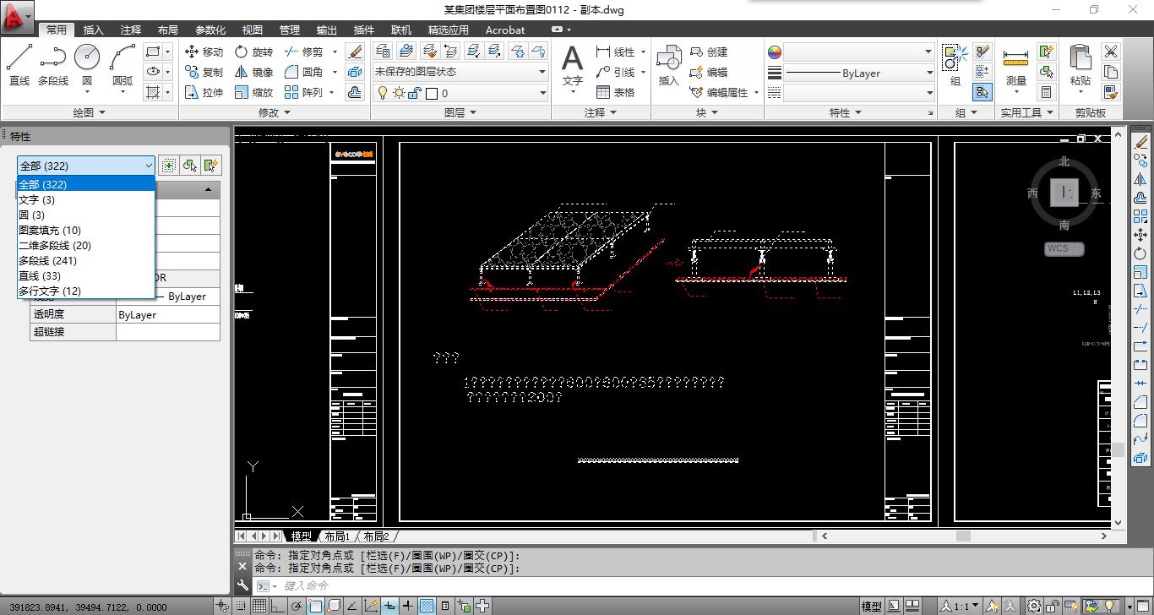Select 多段线 (241) from the list

tap(47, 260)
